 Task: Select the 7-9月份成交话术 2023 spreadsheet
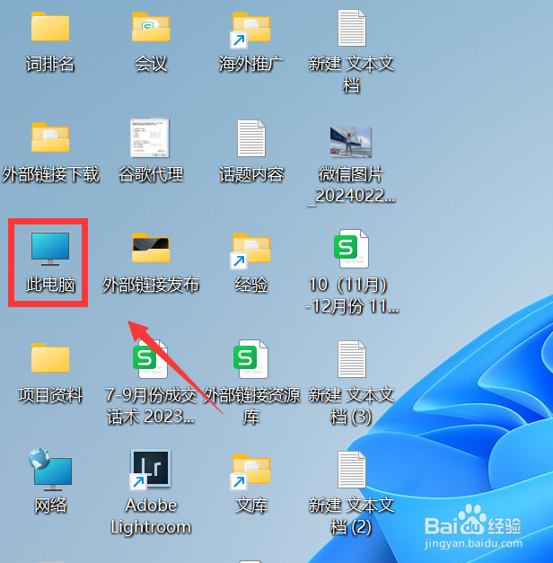(150, 359)
